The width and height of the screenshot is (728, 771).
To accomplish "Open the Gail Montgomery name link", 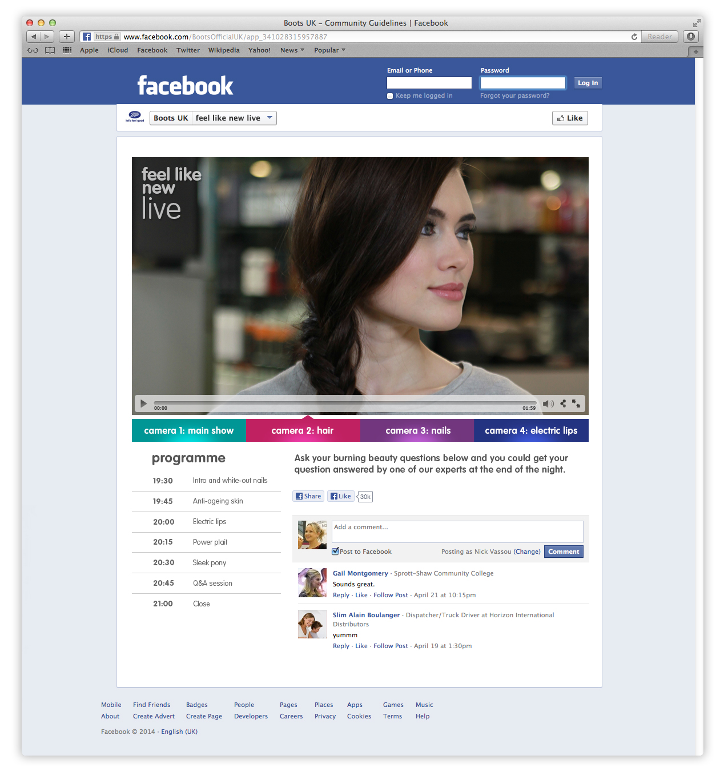I will pos(360,573).
